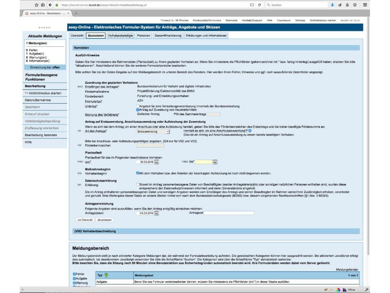Reload the page with refresh icon
390x293 pixels.
tap(259, 5)
